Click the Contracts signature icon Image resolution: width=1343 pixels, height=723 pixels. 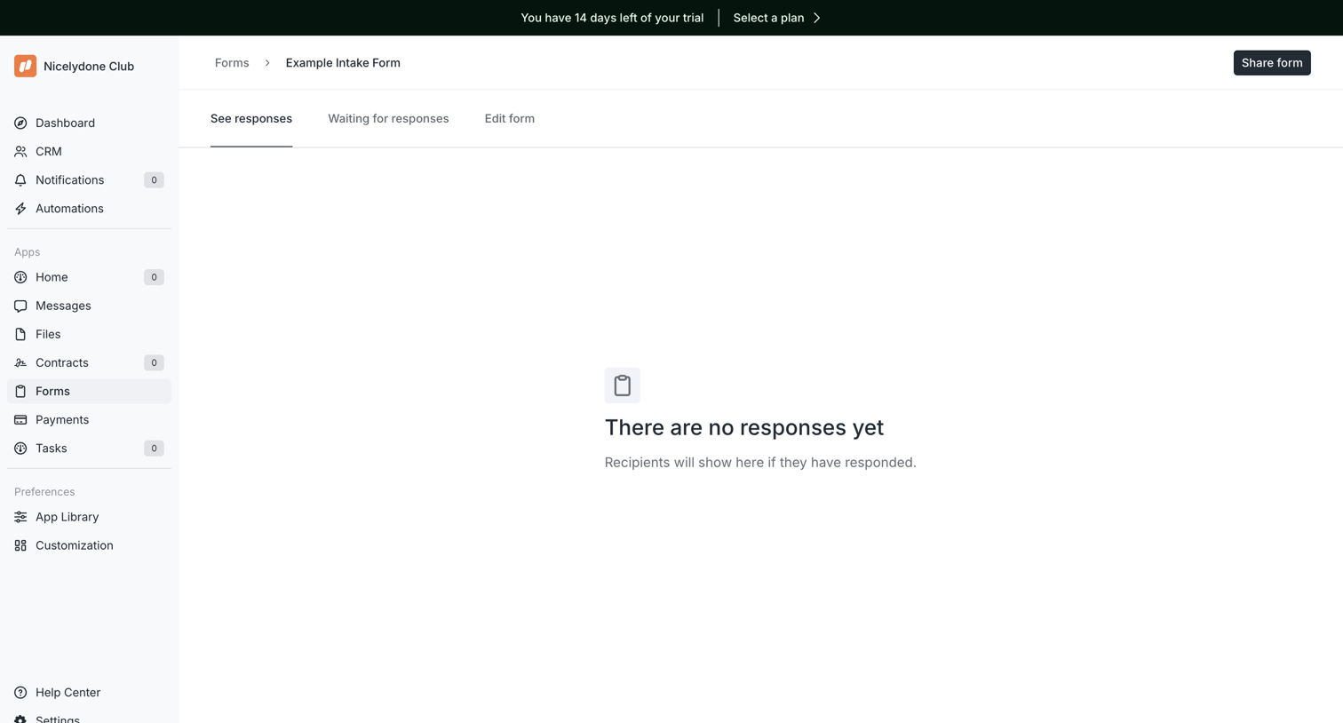(x=20, y=362)
